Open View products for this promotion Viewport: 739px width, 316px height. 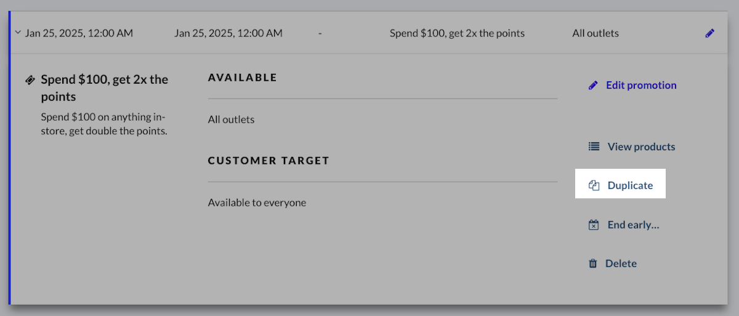641,147
